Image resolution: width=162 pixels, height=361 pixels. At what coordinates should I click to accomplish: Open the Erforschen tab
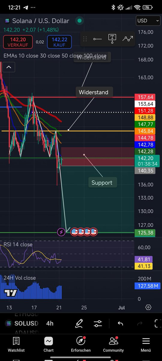click(x=81, y=344)
